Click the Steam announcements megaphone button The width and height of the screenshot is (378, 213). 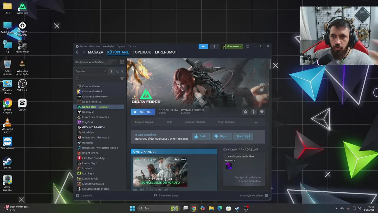click(203, 46)
